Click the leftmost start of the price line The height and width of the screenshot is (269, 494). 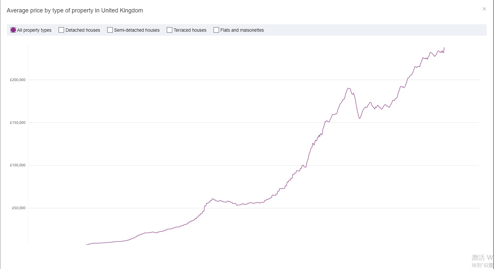pos(87,244)
